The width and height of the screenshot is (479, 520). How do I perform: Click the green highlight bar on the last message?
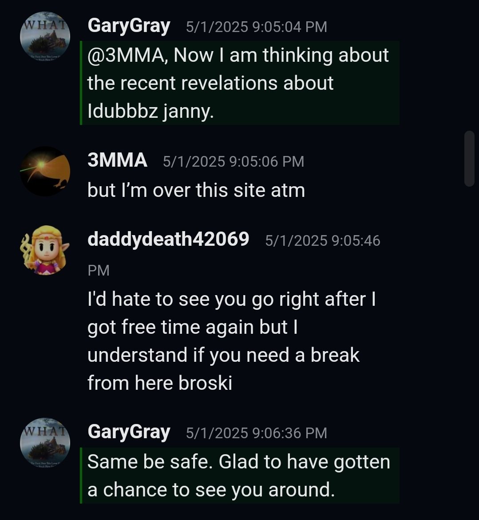81,476
